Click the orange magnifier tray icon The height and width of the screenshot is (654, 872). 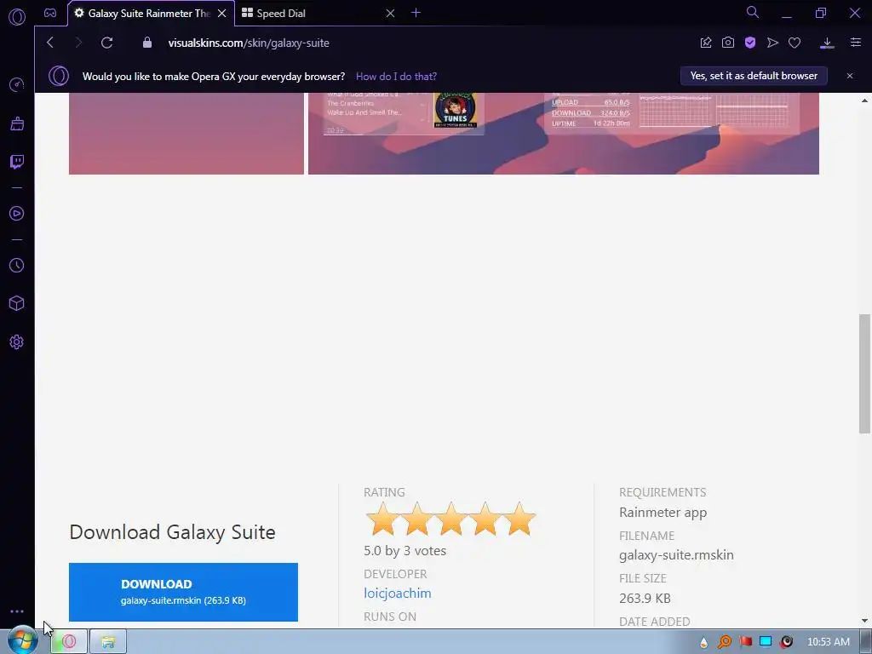pyautogui.click(x=724, y=642)
